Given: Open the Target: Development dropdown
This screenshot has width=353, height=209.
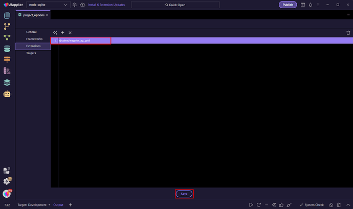Looking at the screenshot, I should (x=34, y=205).
